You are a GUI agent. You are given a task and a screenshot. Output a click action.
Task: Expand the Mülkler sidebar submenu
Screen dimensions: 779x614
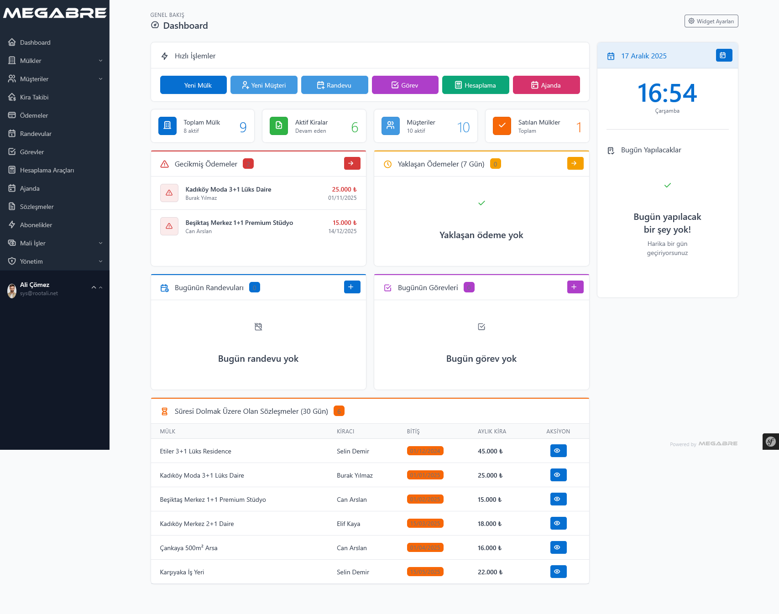click(x=55, y=61)
